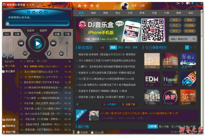Click the 分享 button

(x=17, y=34)
